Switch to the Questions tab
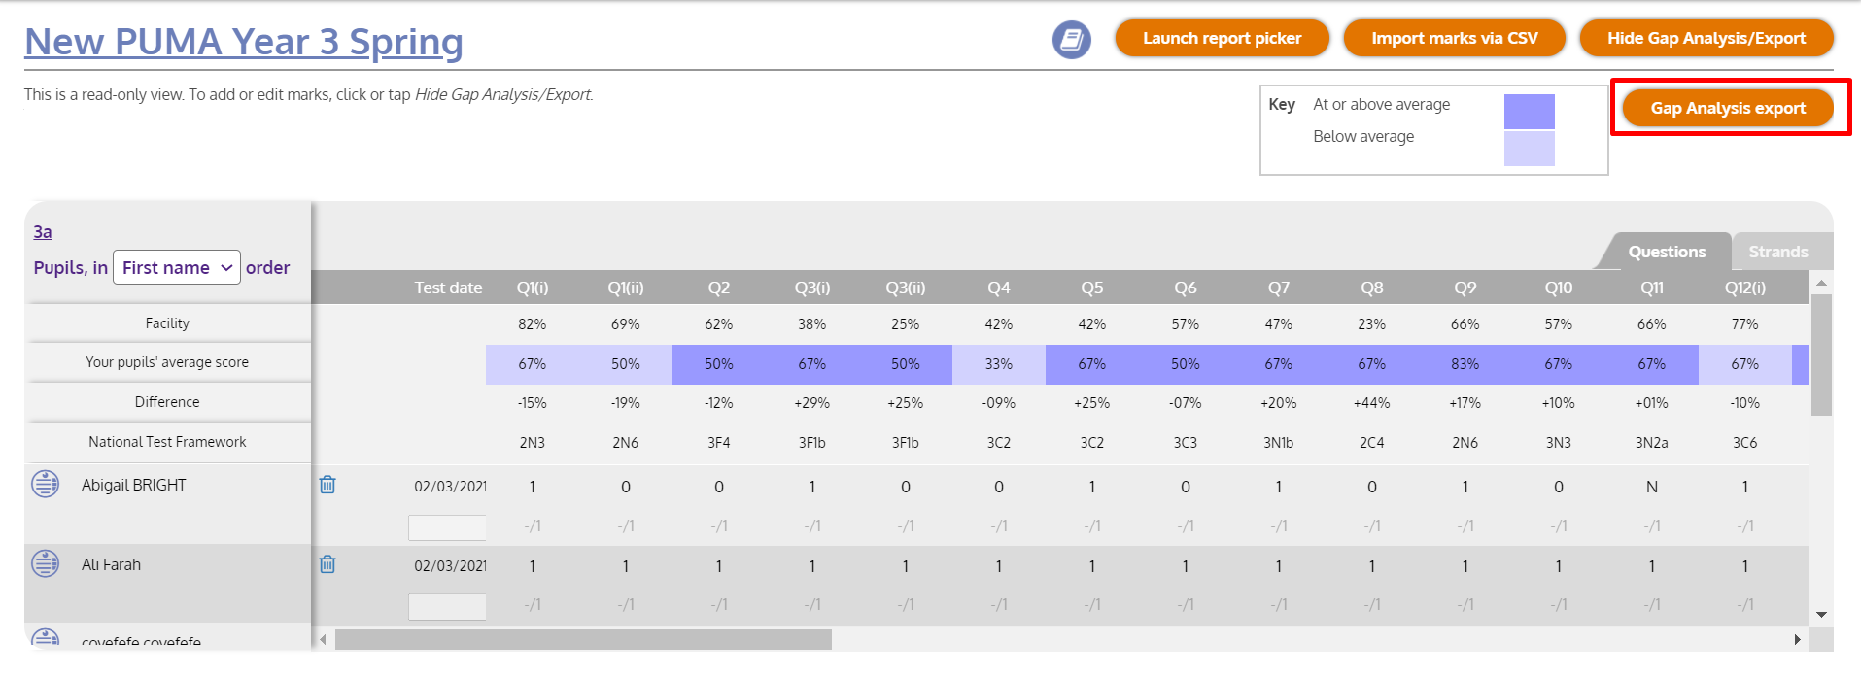The width and height of the screenshot is (1861, 677). click(1667, 252)
